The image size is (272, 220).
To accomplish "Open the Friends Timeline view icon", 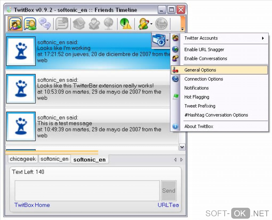I will pyautogui.click(x=15, y=23).
